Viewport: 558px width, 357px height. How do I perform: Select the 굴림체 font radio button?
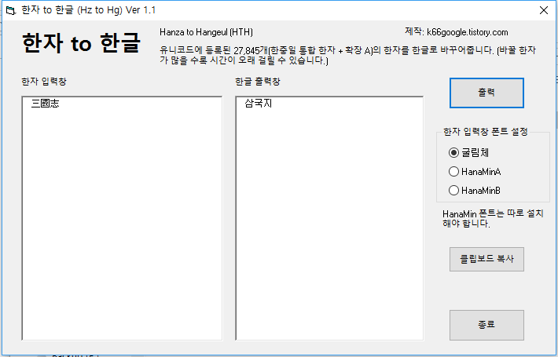(468, 153)
